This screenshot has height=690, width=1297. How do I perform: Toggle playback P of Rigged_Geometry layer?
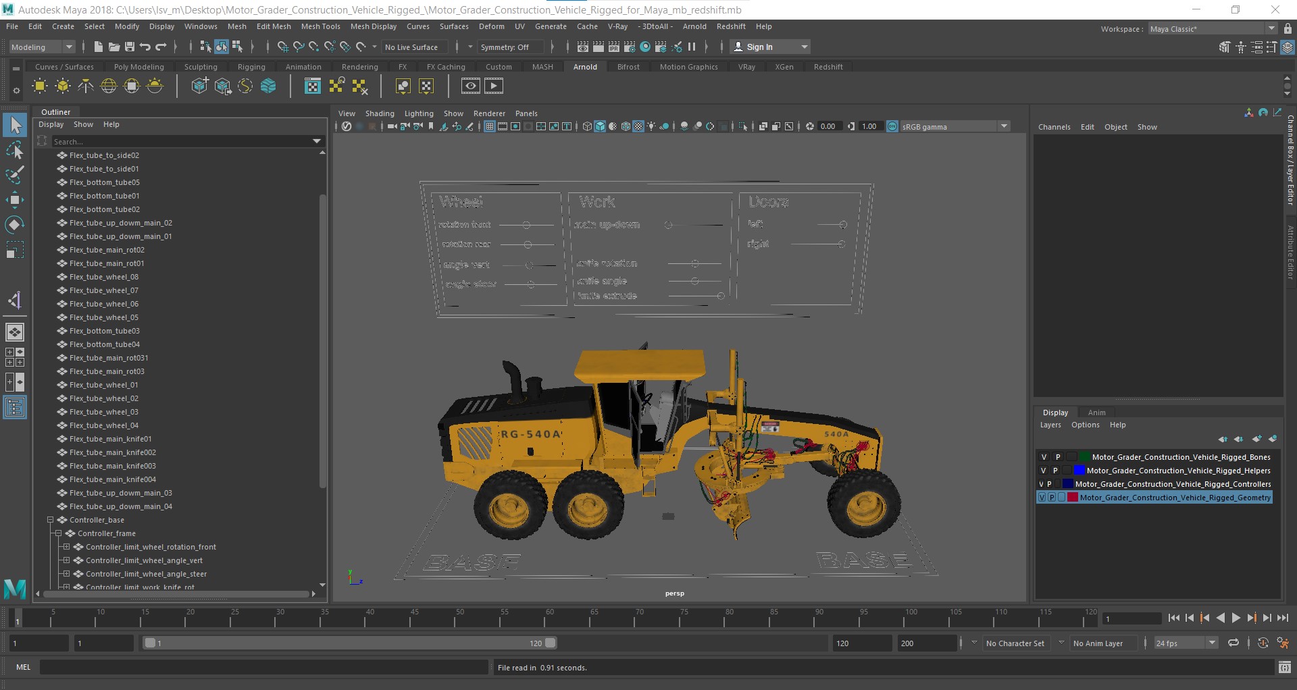1052,498
